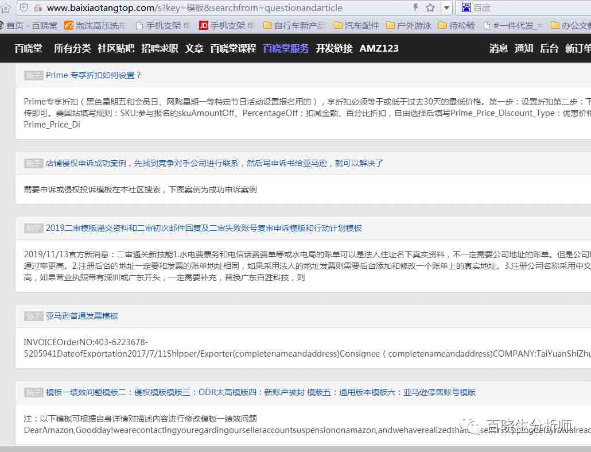This screenshot has width=591, height=452.
Task: Click the Baidu paw search engine icon
Action: click(x=466, y=7)
